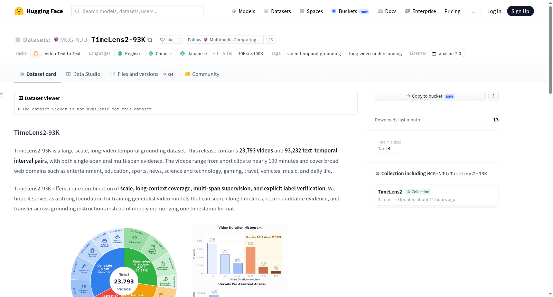Click the 10K<n<100K size tag
This screenshot has height=297, width=553.
pos(251,53)
